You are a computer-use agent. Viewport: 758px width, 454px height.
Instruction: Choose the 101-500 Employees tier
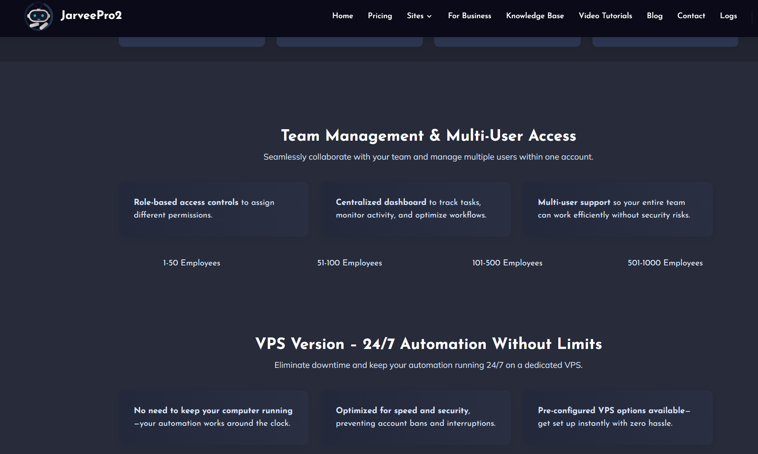pos(507,263)
